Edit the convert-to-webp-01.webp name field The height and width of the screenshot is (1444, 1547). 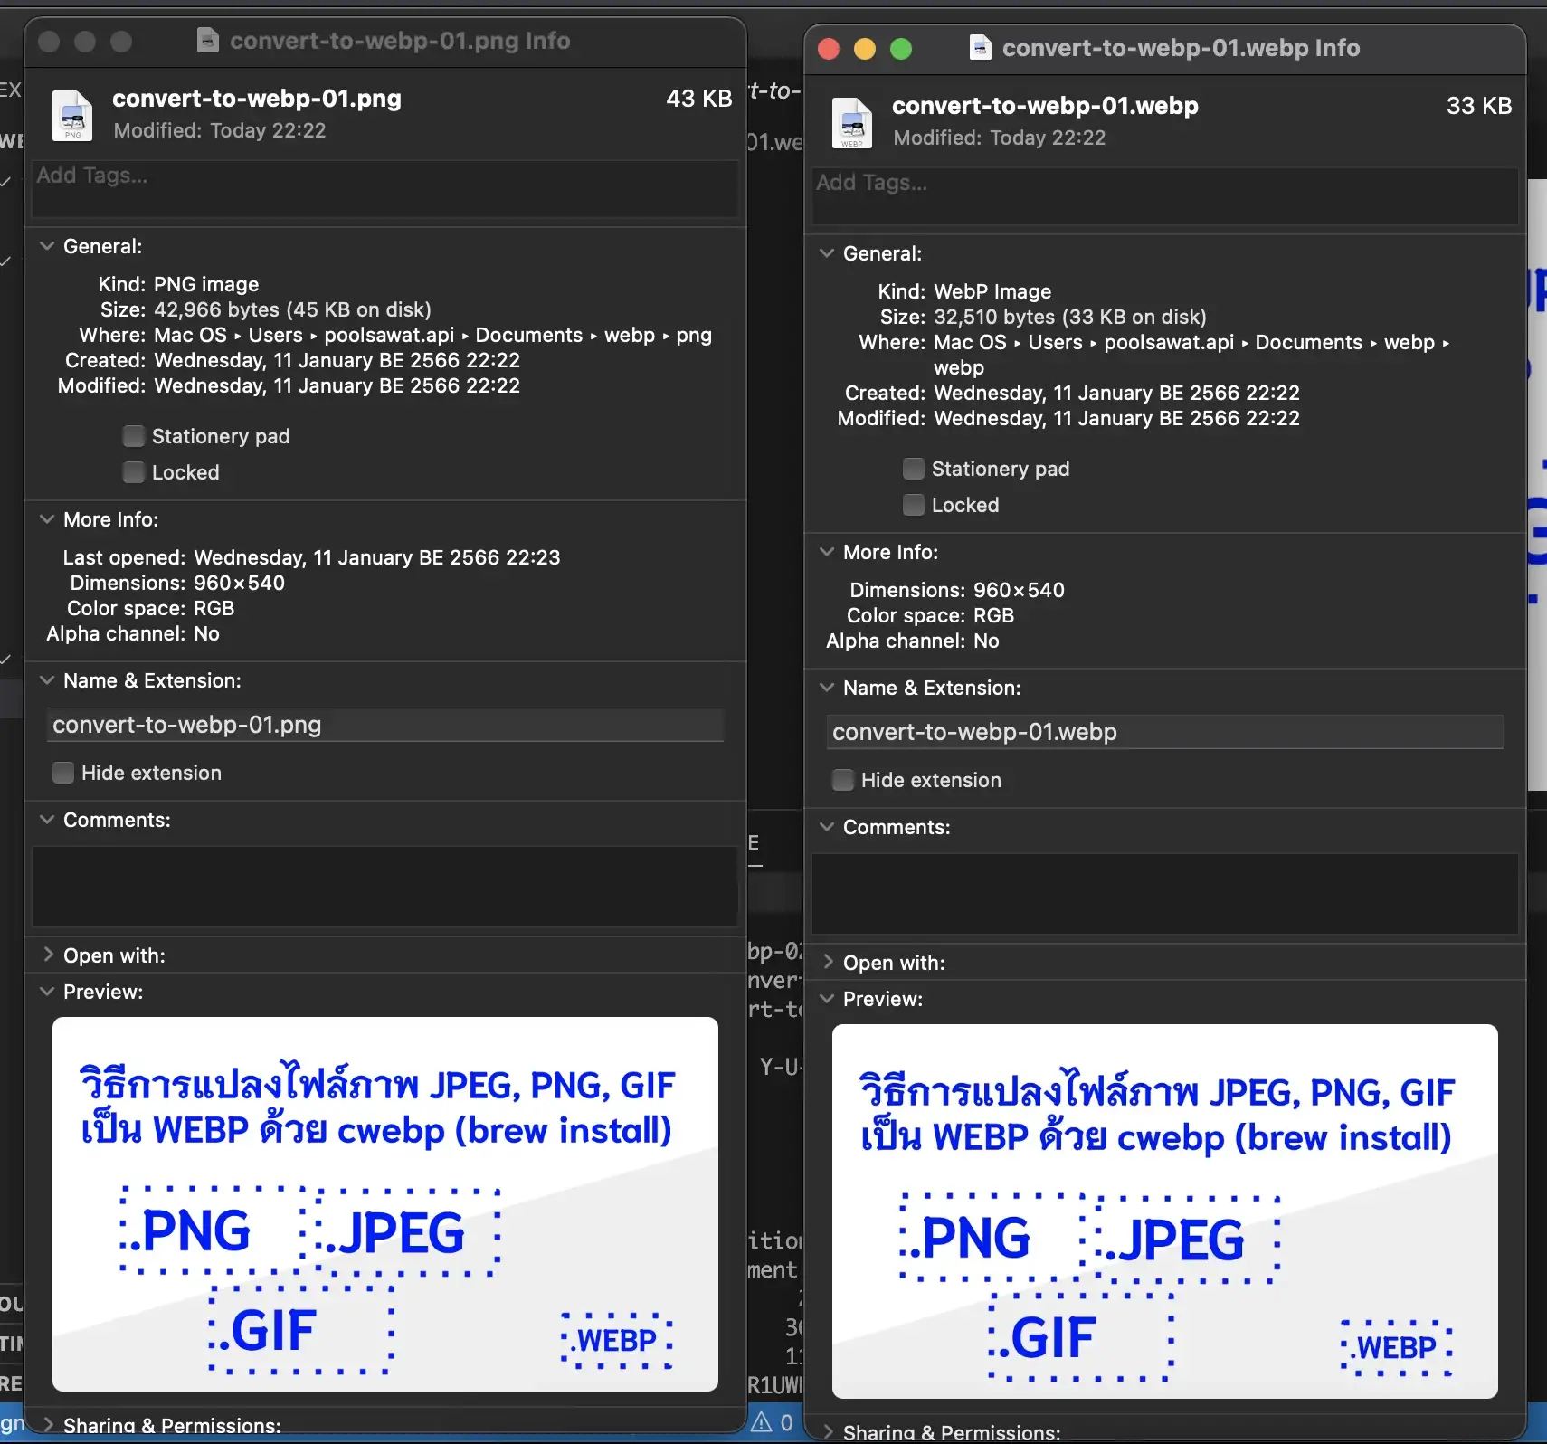[x=1165, y=732]
